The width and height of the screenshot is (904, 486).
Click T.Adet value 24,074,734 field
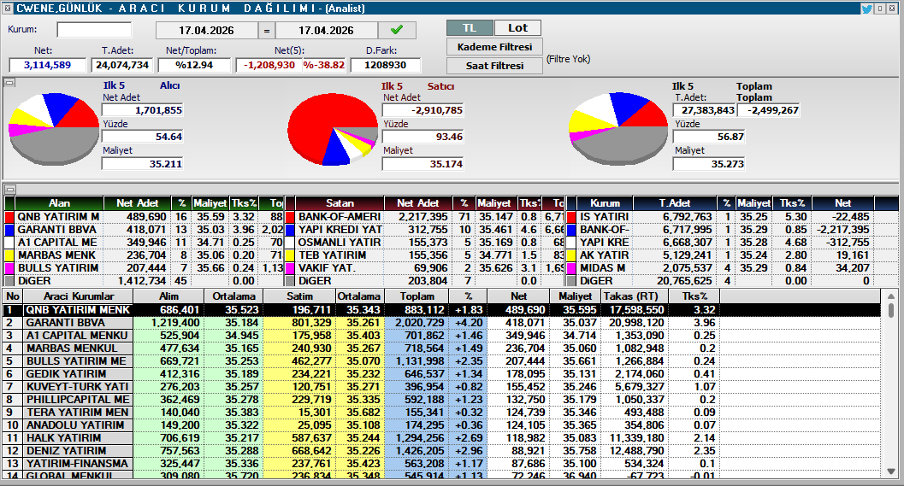(121, 65)
